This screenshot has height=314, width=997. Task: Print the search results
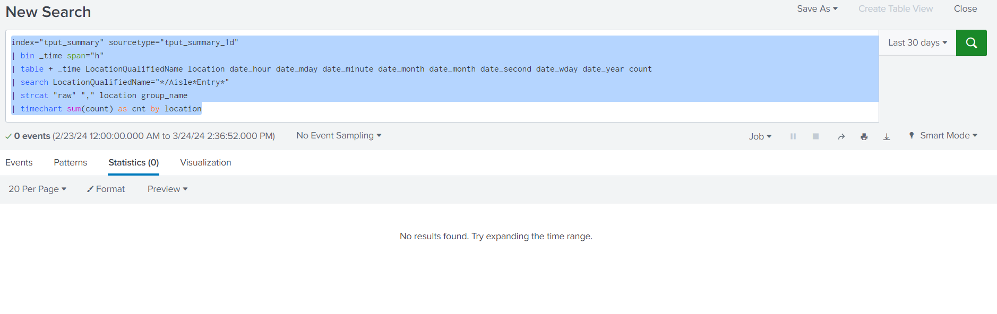point(864,136)
